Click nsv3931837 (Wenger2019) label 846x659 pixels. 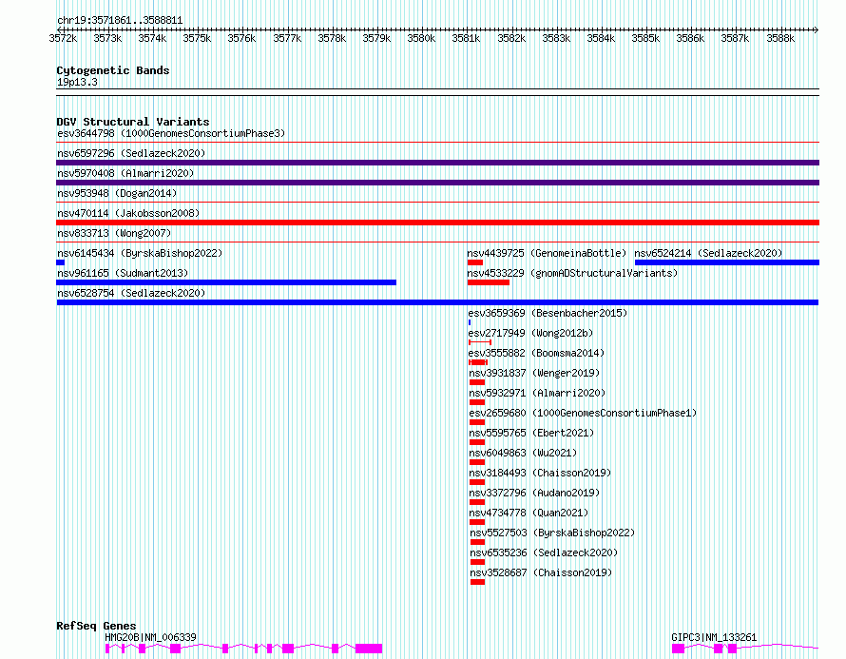click(x=534, y=373)
